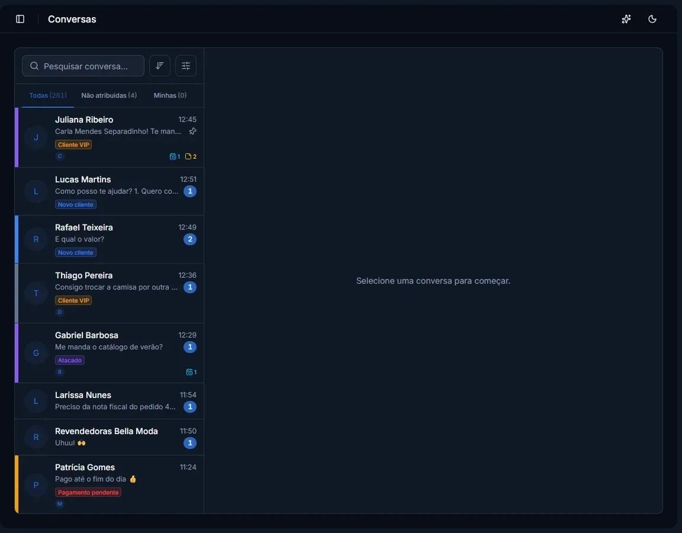Click Novo cliente tag on Lucas Martins
The image size is (682, 533).
[76, 204]
